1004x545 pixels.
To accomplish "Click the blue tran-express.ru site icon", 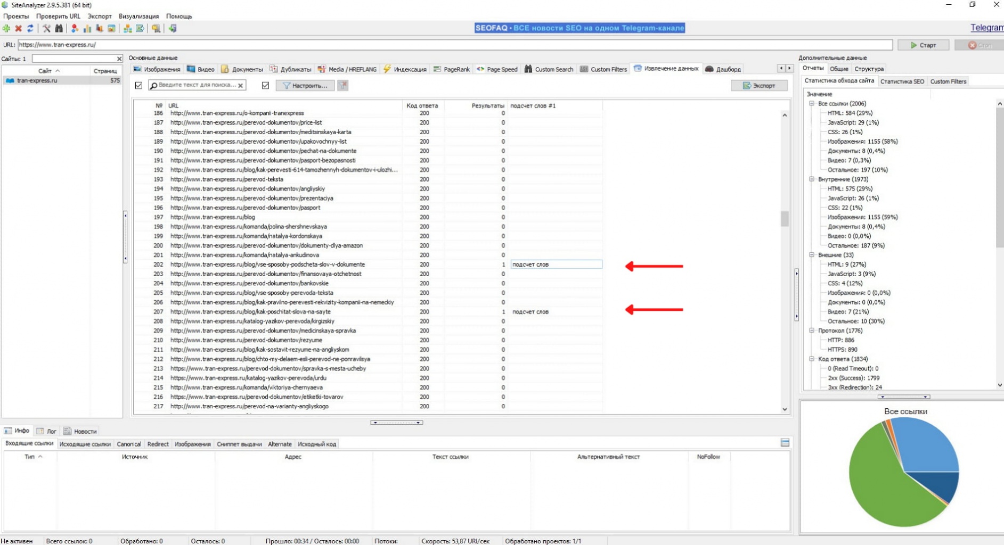I will point(10,80).
